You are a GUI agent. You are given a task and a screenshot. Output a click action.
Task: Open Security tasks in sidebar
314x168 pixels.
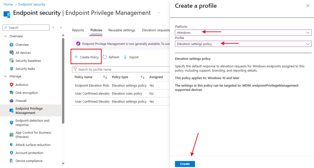(x=25, y=69)
